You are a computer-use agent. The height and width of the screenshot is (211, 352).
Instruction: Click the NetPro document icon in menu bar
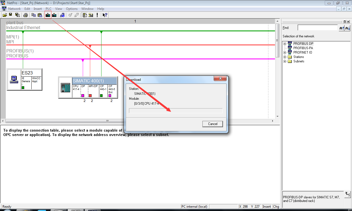(x=4, y=9)
